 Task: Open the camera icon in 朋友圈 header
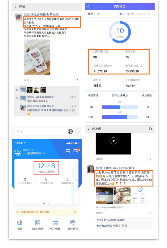[x=150, y=129]
